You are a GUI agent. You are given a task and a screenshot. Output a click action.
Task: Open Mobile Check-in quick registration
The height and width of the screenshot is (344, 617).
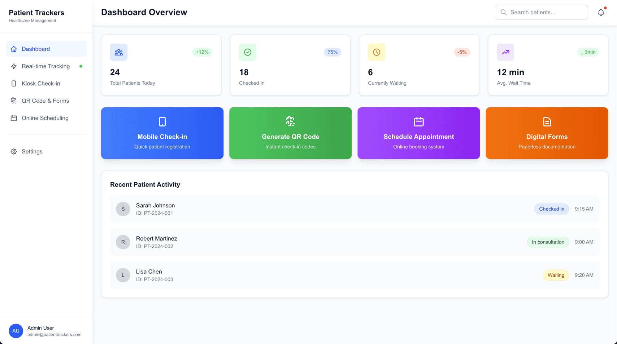[162, 133]
